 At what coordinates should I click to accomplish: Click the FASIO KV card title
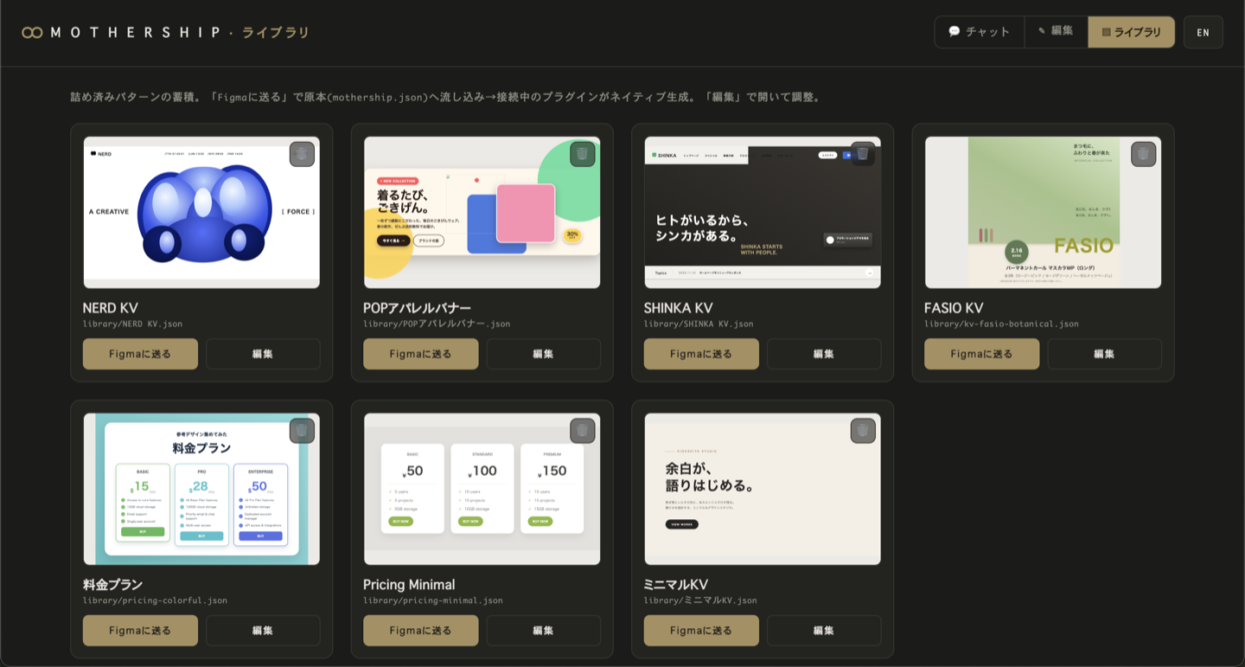coord(954,308)
